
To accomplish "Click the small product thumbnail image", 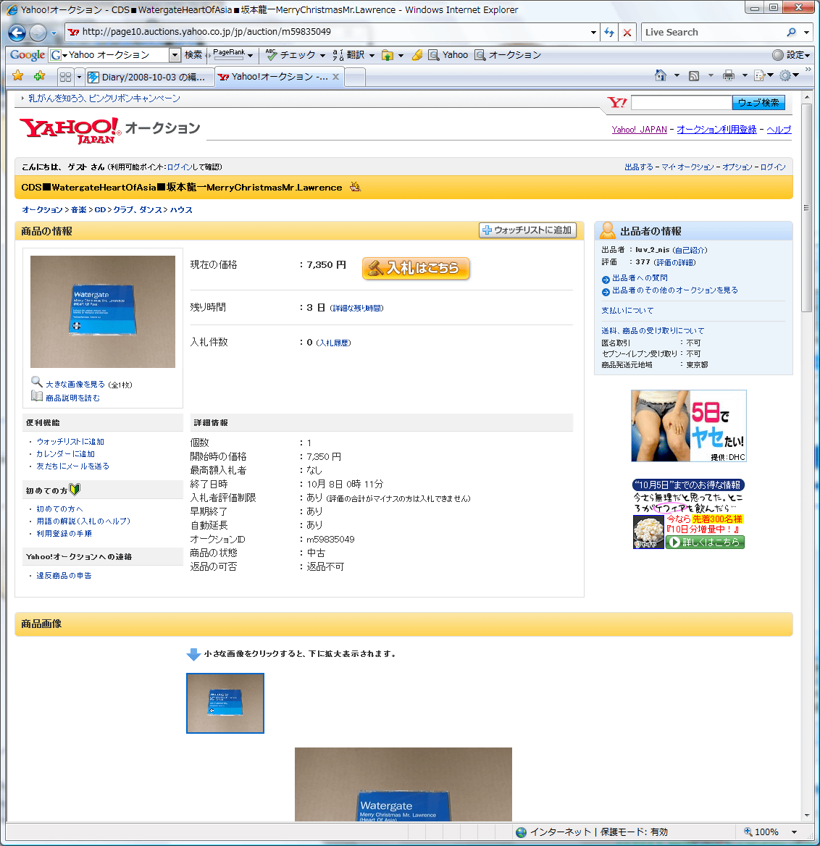I will (225, 703).
